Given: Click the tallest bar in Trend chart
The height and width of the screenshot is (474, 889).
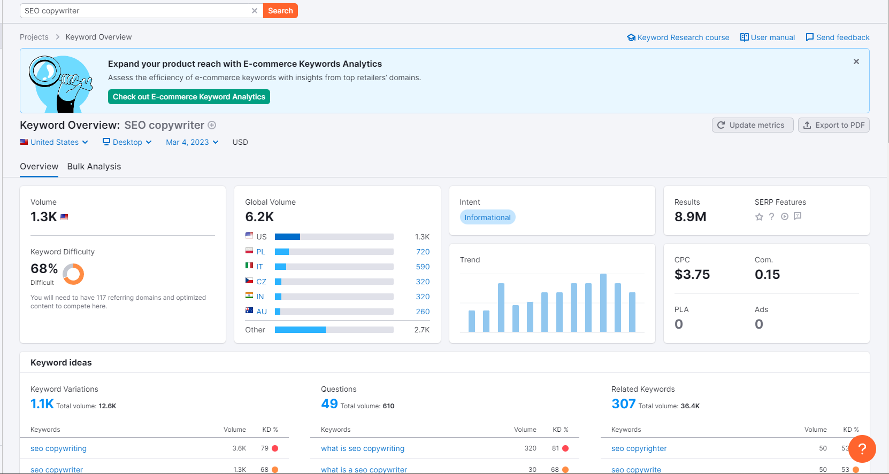Looking at the screenshot, I should (x=603, y=302).
